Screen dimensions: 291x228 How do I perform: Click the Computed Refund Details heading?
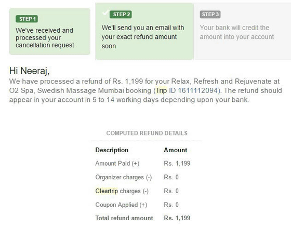click(147, 133)
